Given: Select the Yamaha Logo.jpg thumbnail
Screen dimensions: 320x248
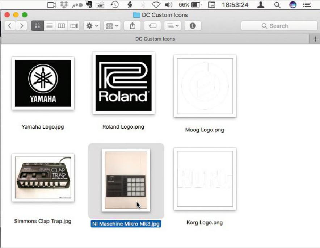Looking at the screenshot, I should 43,83.
